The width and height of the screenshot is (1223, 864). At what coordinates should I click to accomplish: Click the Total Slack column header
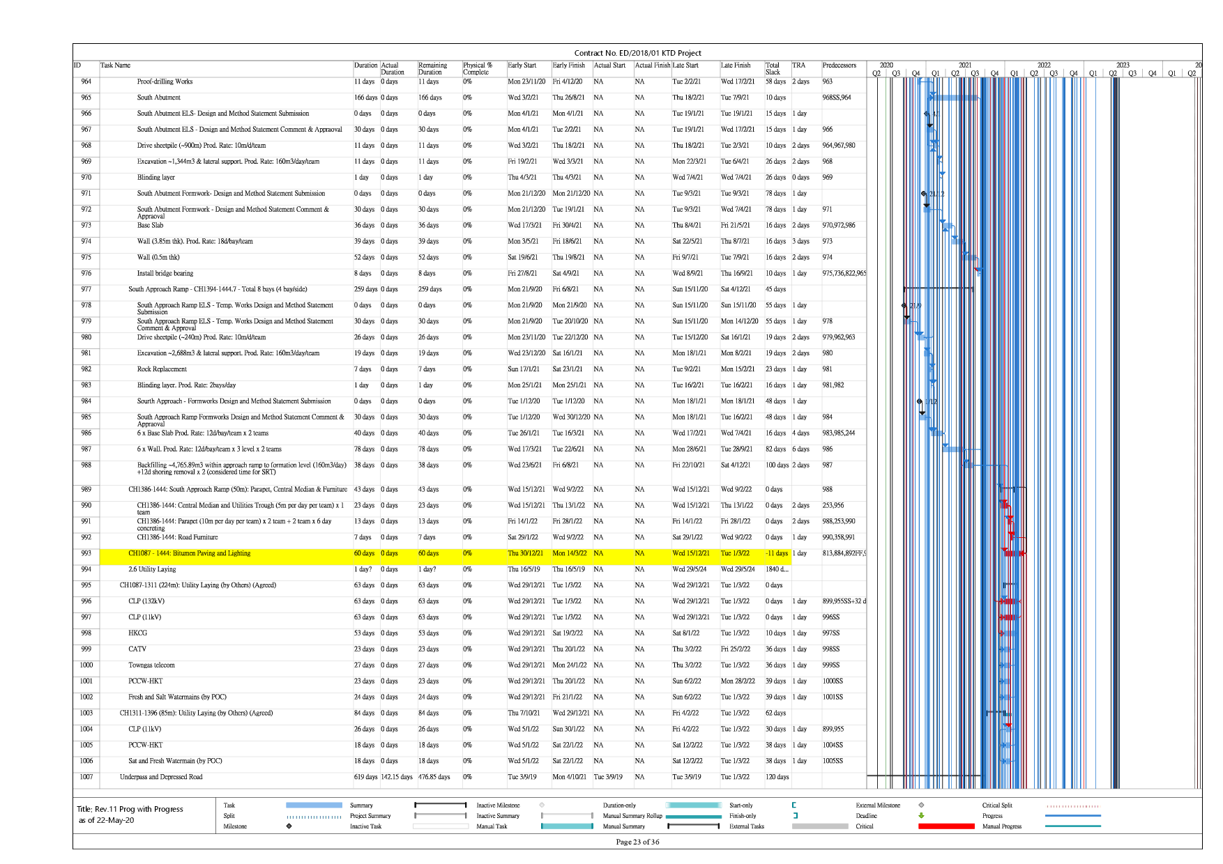pyautogui.click(x=773, y=68)
